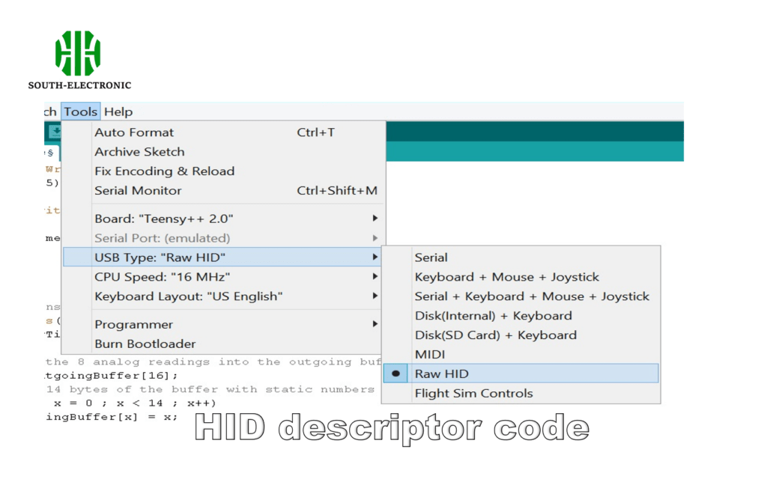Click the Upload toolbar icon below the menu

[x=55, y=132]
